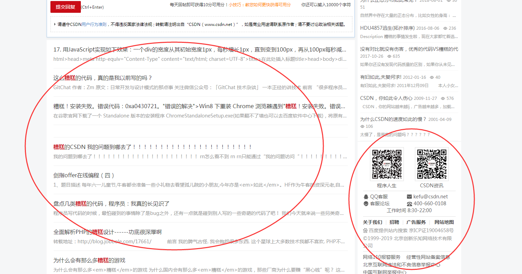Viewport: 522px width, 274px height.
Task: Click the eye views icon beside 40
Action: [x=432, y=77]
